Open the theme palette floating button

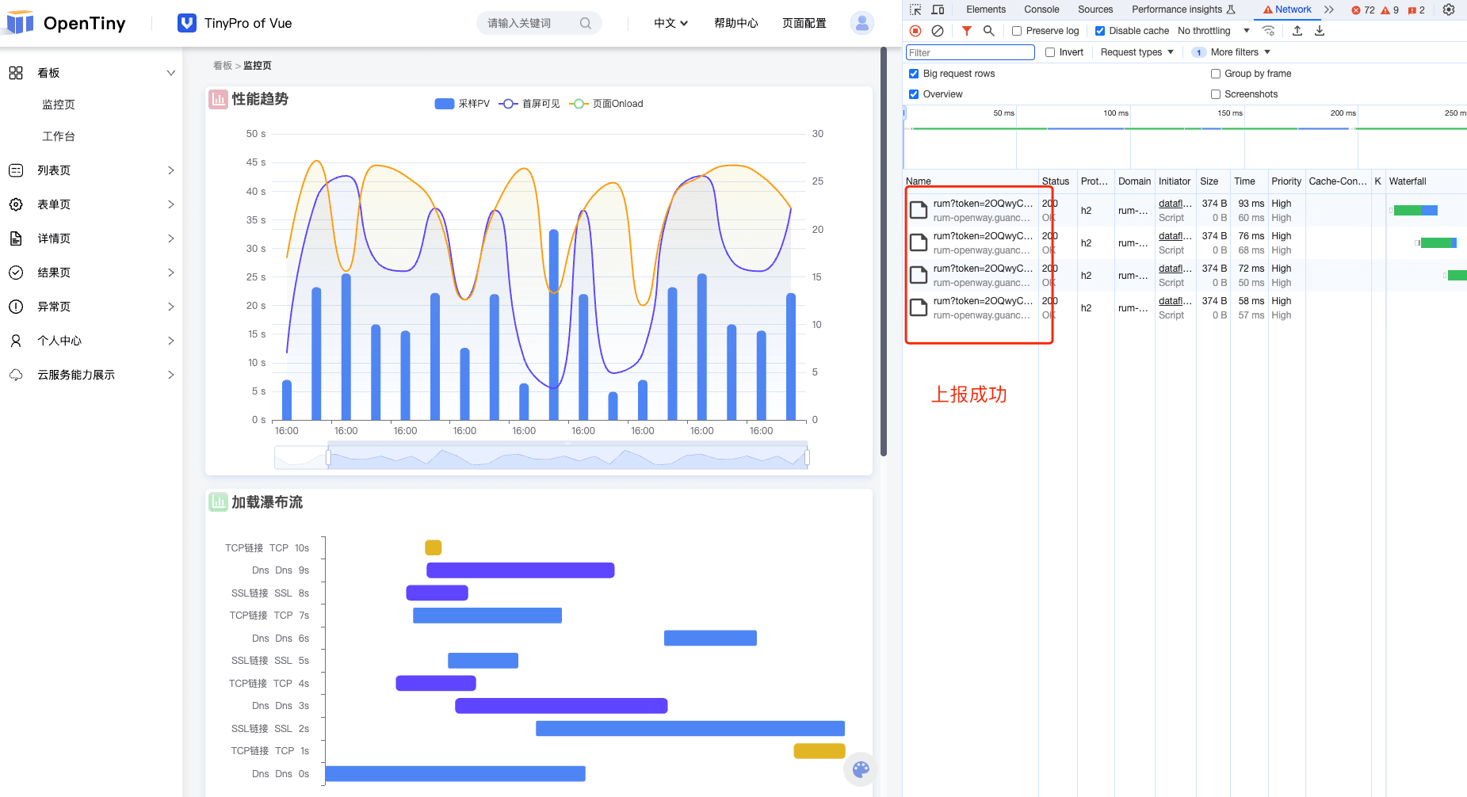coord(861,769)
